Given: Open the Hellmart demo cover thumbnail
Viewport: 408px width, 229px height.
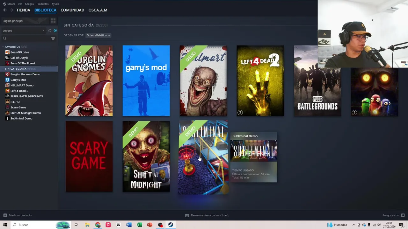Looking at the screenshot, I should click(x=203, y=81).
